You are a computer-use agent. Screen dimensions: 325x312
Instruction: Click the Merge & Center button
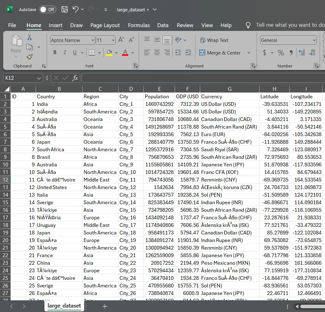[x=220, y=53]
